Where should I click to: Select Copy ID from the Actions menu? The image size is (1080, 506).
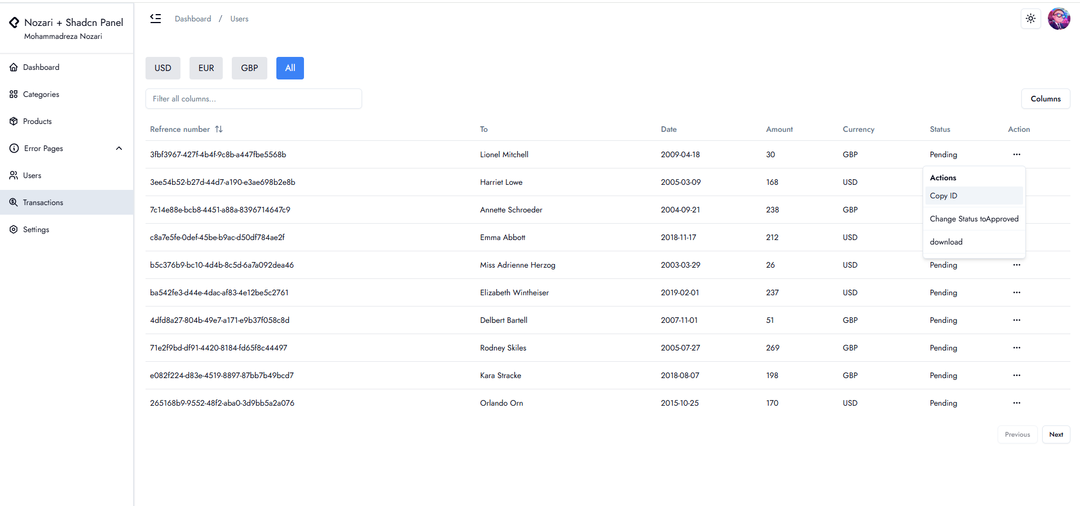tap(974, 196)
